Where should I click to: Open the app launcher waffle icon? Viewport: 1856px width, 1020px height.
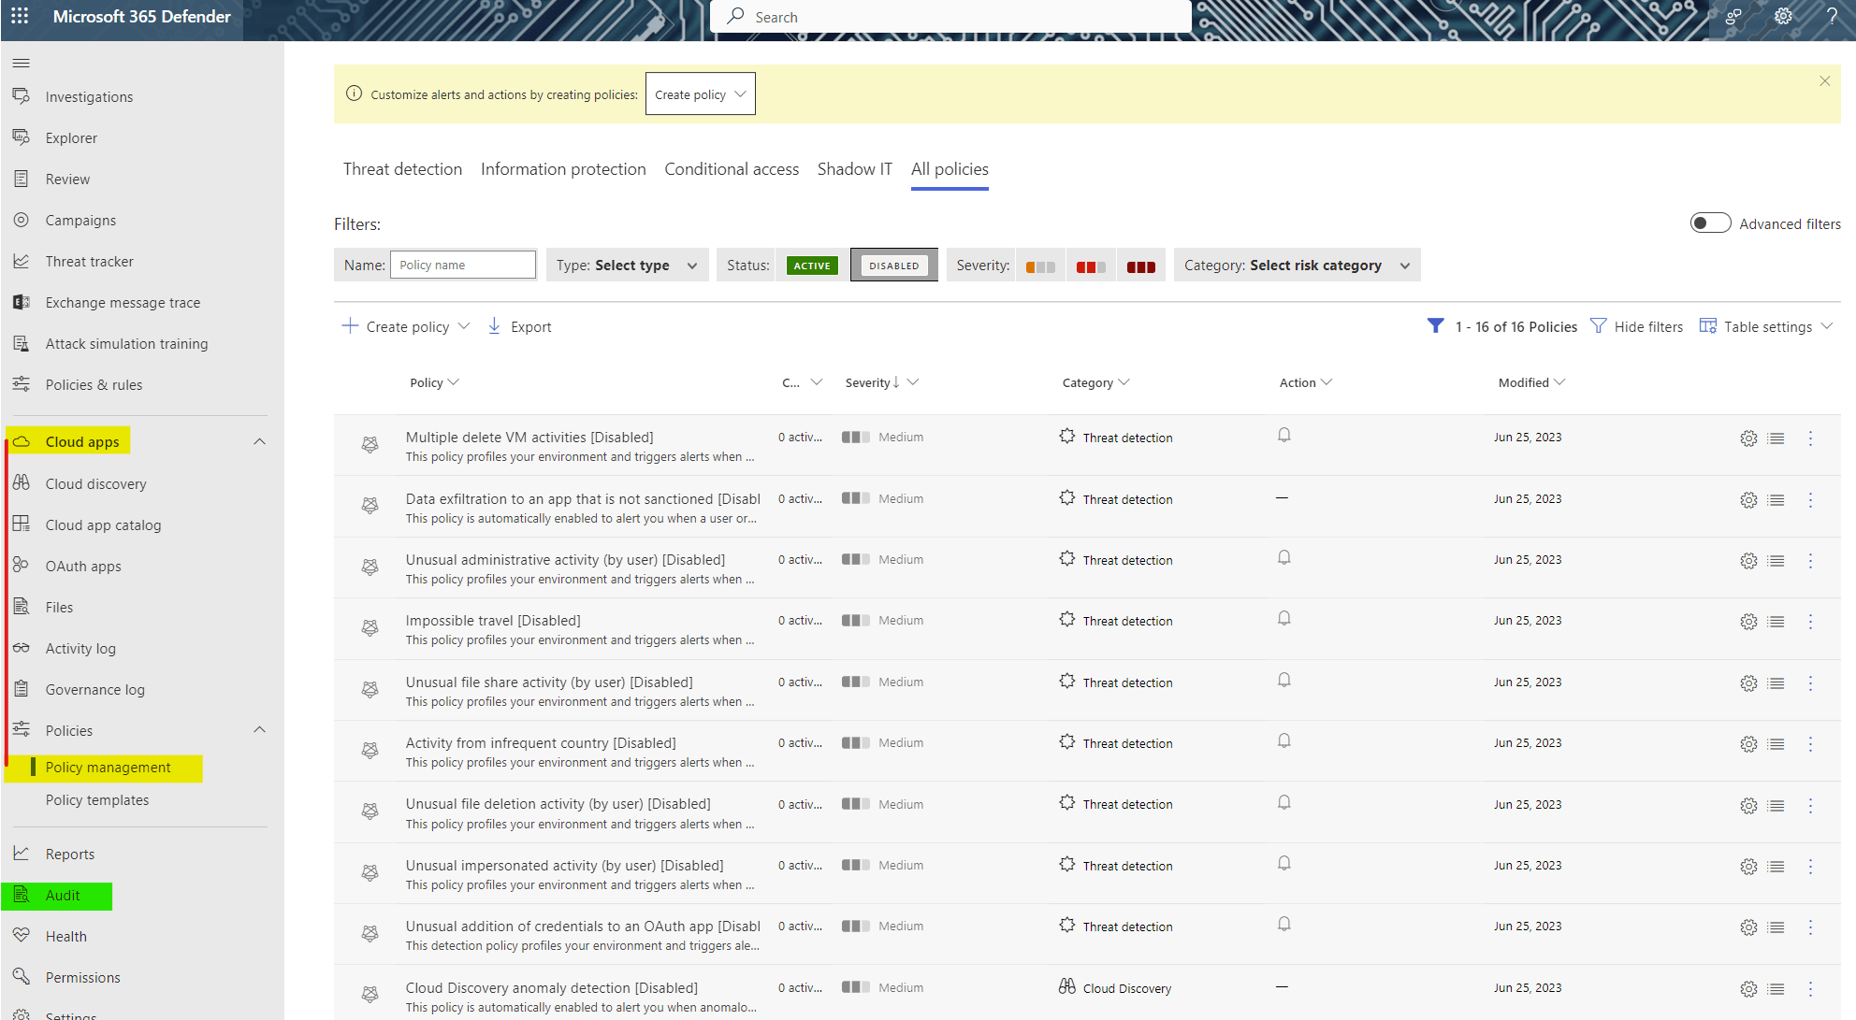(19, 16)
